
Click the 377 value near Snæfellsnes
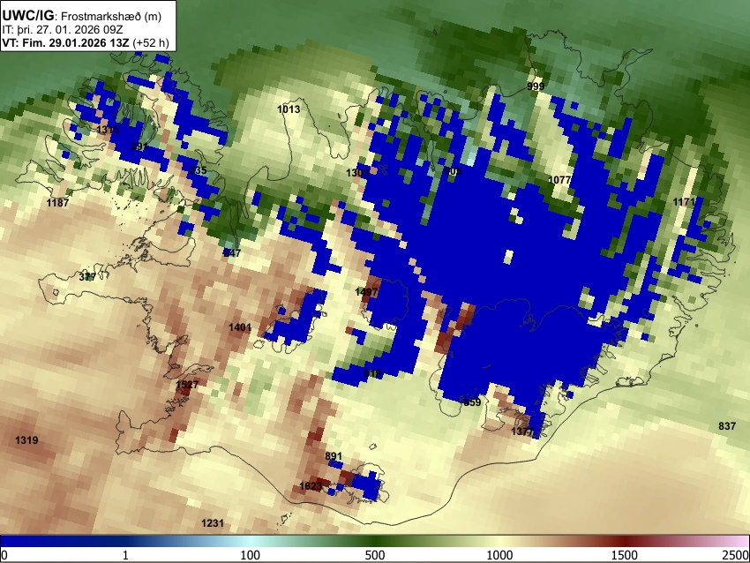pos(87,277)
